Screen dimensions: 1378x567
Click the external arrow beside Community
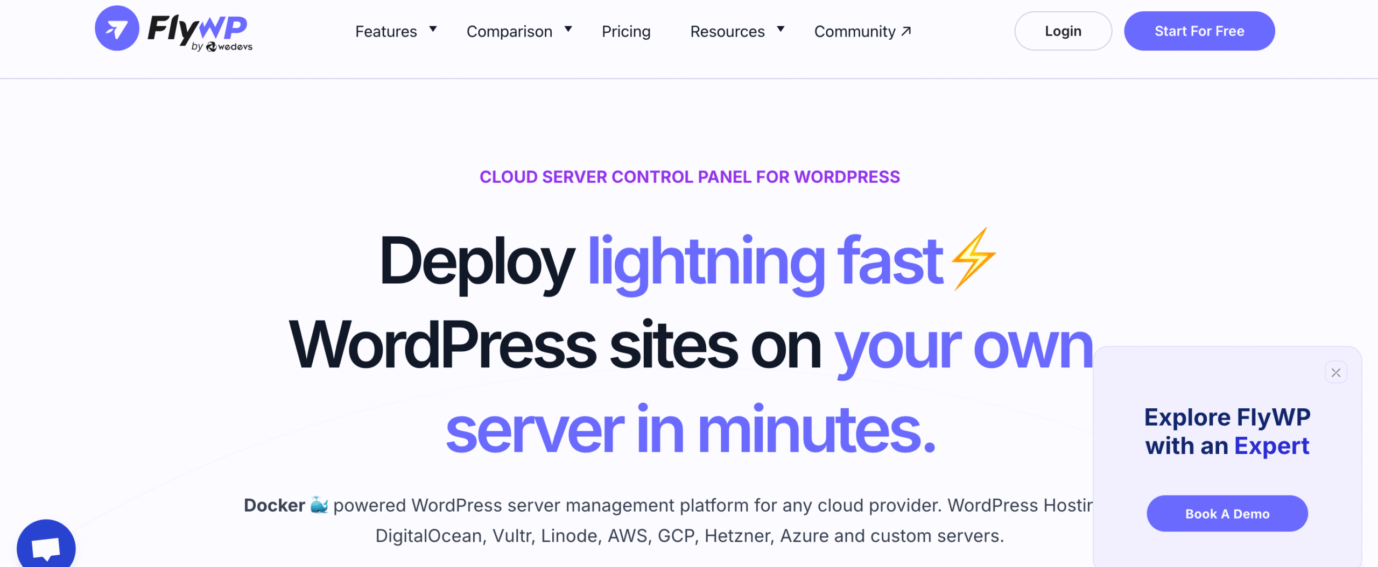(x=906, y=31)
